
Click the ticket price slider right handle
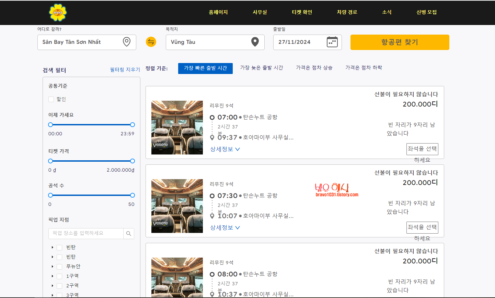(133, 161)
